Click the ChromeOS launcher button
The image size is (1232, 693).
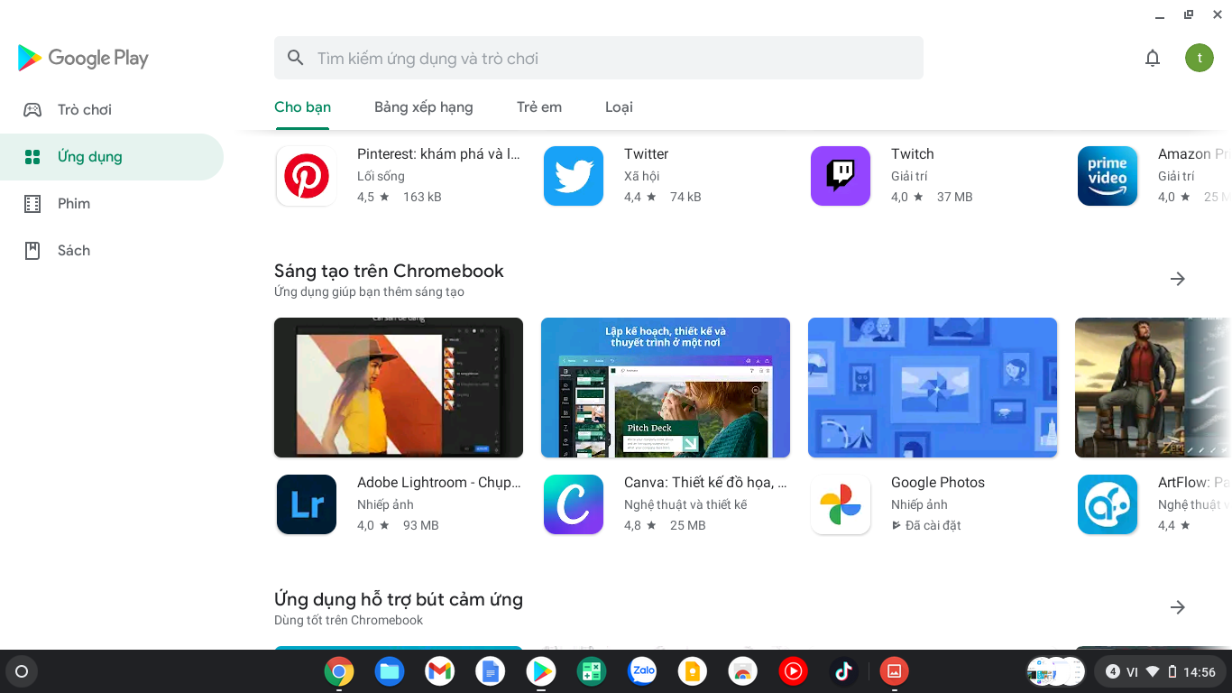pyautogui.click(x=22, y=671)
